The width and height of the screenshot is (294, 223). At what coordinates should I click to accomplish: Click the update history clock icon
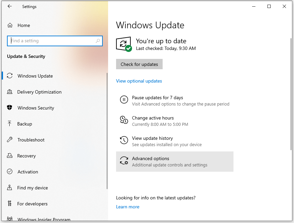click(124, 140)
